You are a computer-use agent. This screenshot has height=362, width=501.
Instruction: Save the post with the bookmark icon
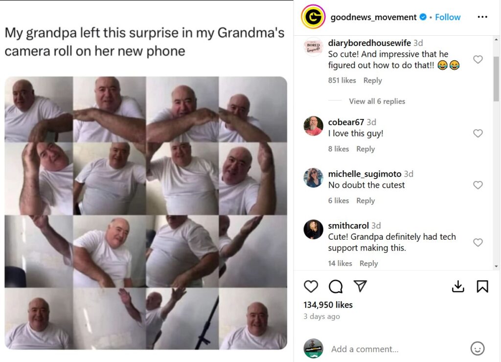(x=482, y=286)
